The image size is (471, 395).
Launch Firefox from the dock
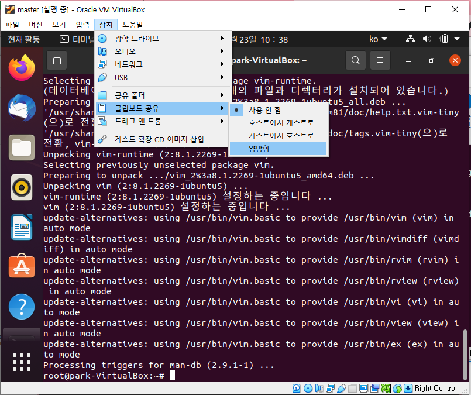(x=22, y=67)
